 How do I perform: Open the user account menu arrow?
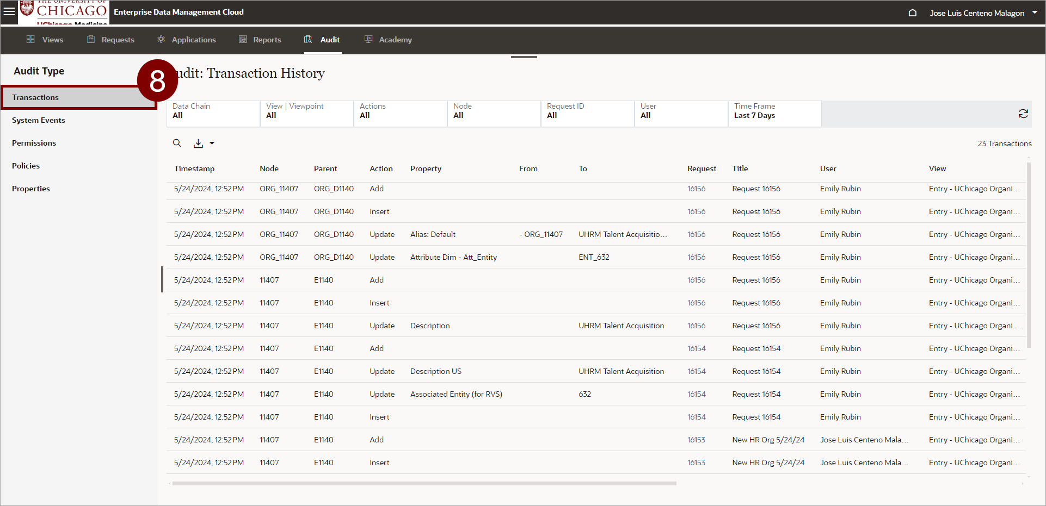point(1035,13)
